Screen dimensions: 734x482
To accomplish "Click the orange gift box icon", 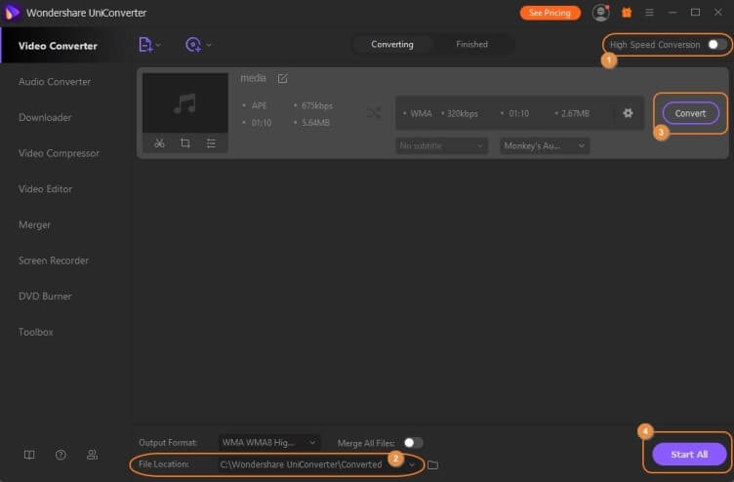I will point(627,13).
